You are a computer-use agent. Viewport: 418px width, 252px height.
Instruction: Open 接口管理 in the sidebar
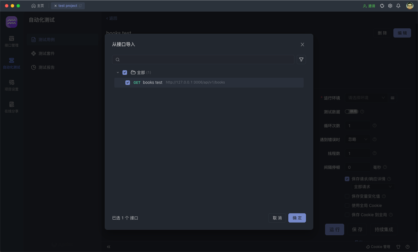tap(11, 41)
